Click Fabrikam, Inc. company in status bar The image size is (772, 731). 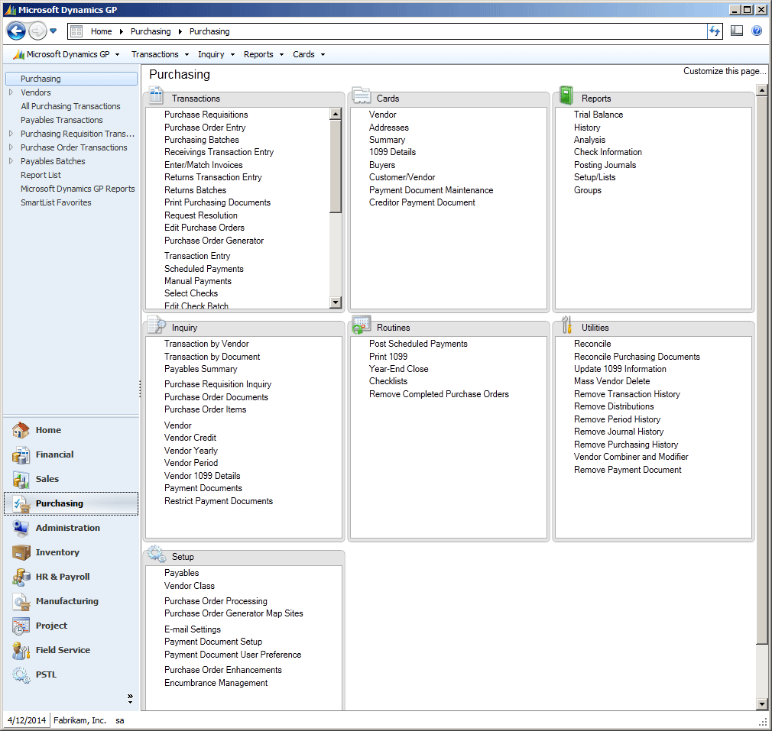coord(79,720)
